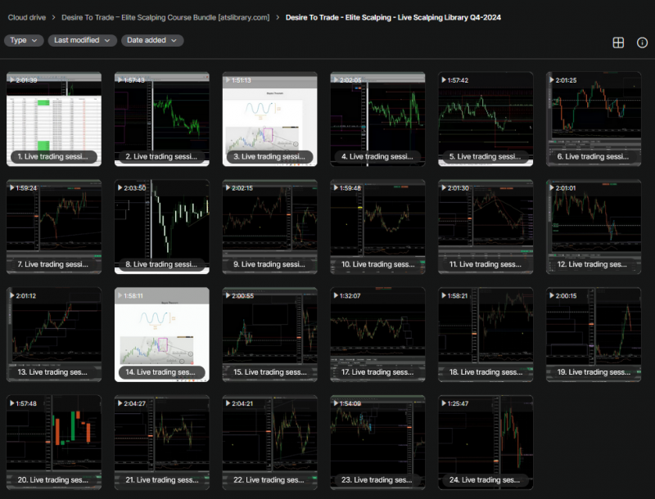Open video 21. Live trading session thumbnail
655x499 pixels.
(162, 443)
